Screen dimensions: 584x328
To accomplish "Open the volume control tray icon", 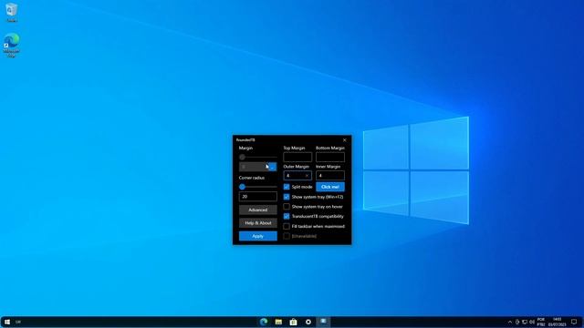I will pyautogui.click(x=532, y=322).
